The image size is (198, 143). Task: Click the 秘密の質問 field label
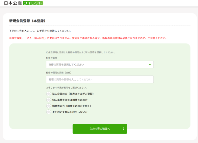tap(52, 58)
